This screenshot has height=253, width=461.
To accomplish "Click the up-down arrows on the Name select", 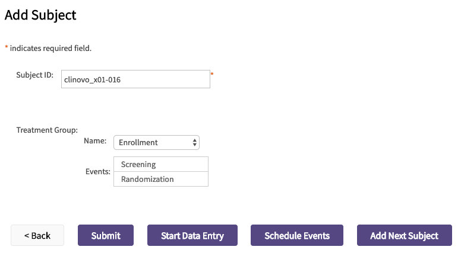I will pos(194,142).
